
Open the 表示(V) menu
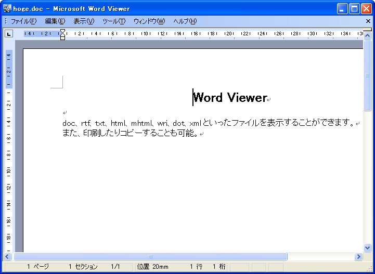tap(84, 21)
